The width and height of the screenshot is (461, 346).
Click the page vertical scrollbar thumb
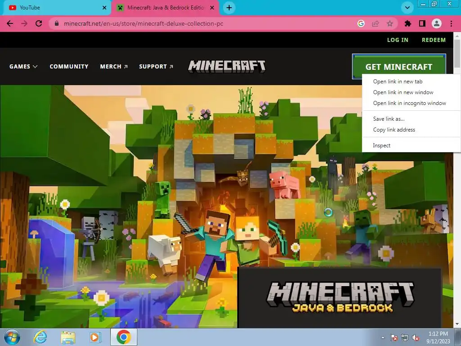[x=457, y=54]
